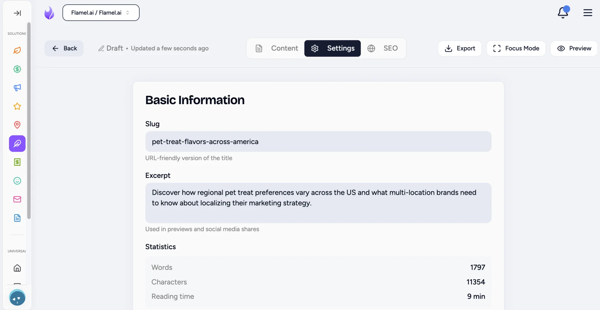The width and height of the screenshot is (600, 310).
Task: Open the yellow star sidebar icon
Action: [17, 106]
